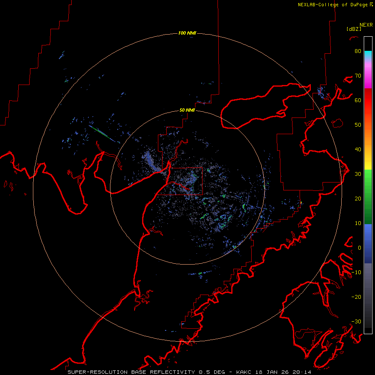Screen dimensions: 375x375
Task: Click the 80 value on dBZ scale
Action: [358, 51]
